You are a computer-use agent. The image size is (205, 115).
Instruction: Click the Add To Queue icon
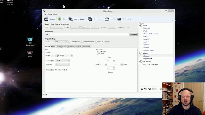(70, 19)
